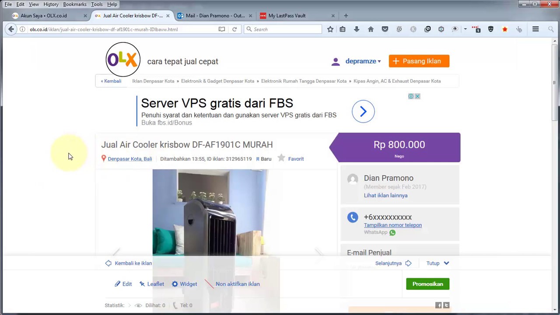
Task: Open Iklan Denpasar Kota breadcrumb
Action: click(153, 81)
